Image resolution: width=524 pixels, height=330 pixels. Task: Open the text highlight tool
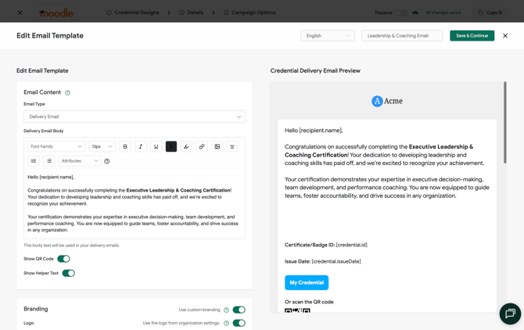click(186, 147)
